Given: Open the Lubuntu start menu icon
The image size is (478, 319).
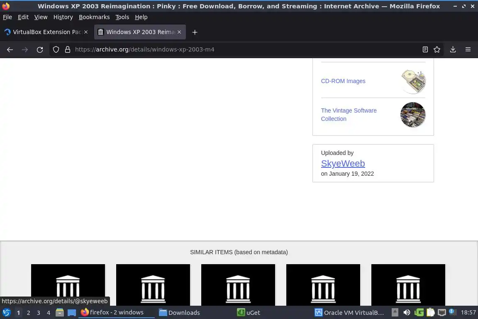Looking at the screenshot, I should [x=6, y=313].
